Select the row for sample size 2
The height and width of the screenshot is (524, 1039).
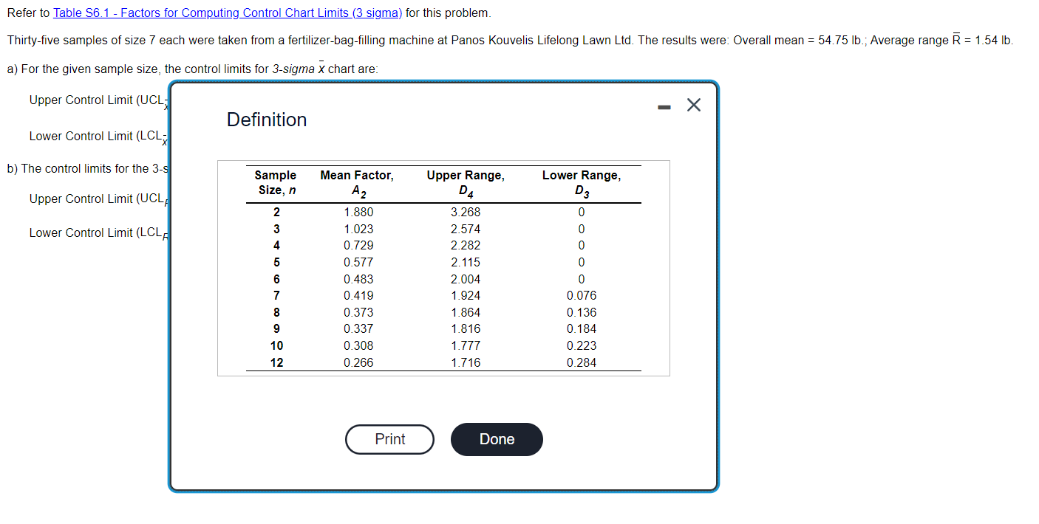[276, 212]
